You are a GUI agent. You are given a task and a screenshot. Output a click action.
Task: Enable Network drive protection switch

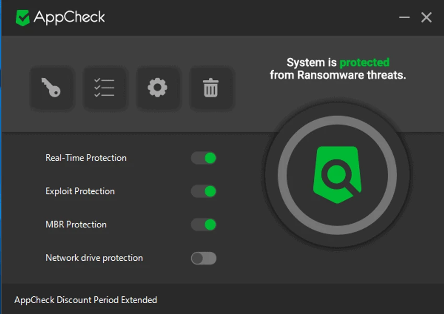tap(204, 258)
